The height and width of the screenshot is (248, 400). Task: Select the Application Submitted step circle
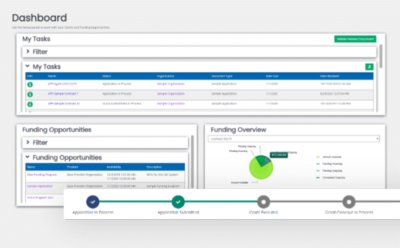[x=178, y=201]
